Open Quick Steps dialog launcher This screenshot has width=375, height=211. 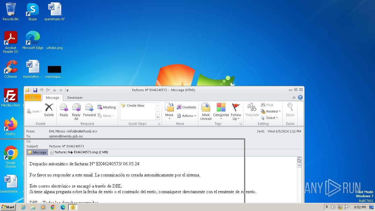159,124
